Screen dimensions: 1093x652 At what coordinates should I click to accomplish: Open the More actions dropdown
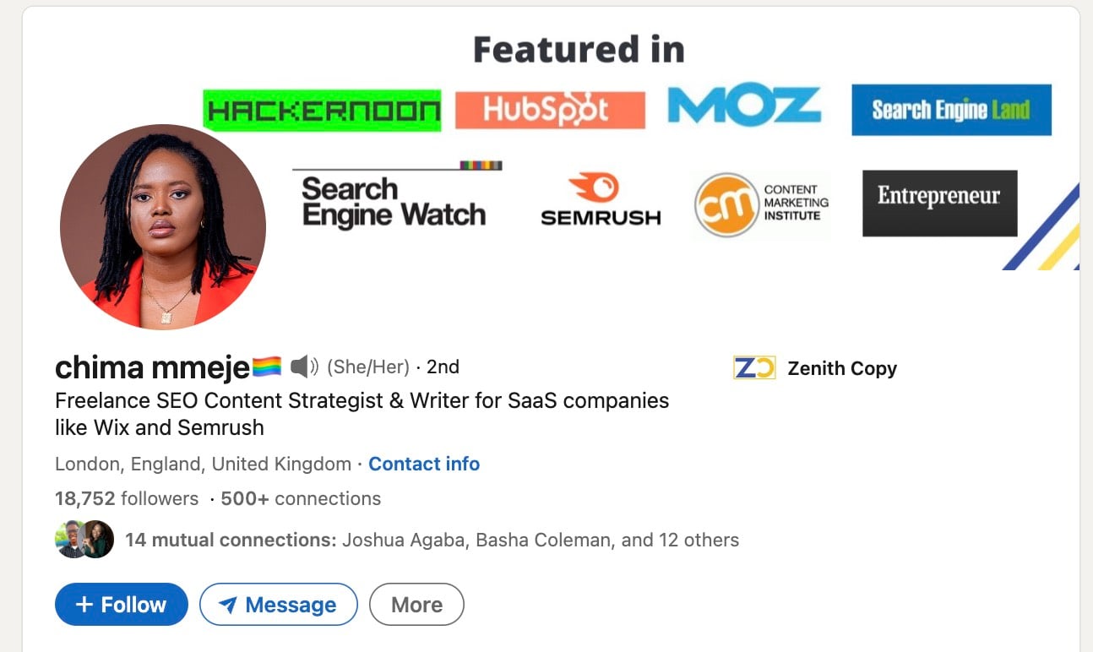pyautogui.click(x=416, y=605)
